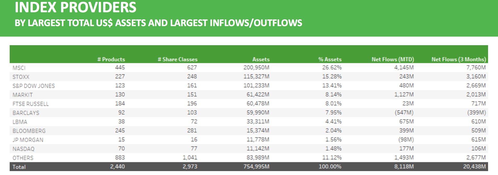Click Bloomberg assets value 15,374M
This screenshot has height=175, width=498.
click(x=258, y=131)
